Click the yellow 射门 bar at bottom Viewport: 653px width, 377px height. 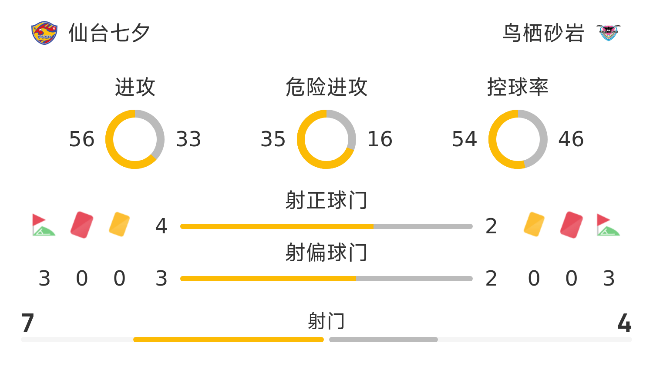tap(229, 340)
